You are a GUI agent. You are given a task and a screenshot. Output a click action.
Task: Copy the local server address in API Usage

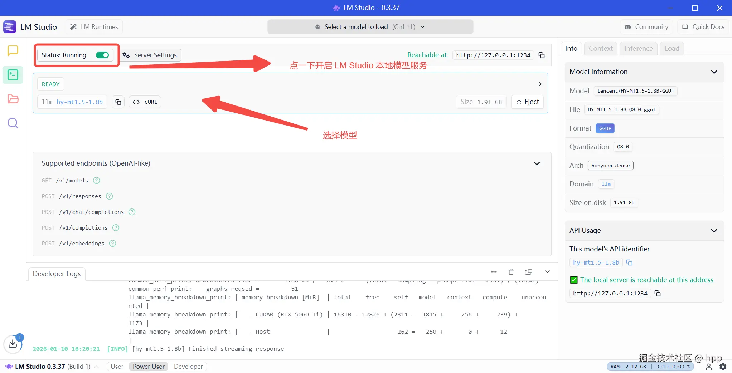658,293
